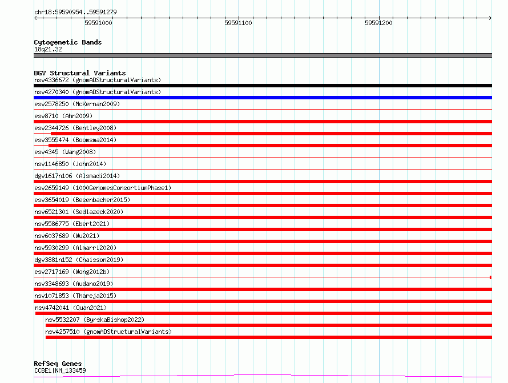Select the red bar under nsv6521301 (Sedlazeck2020)

coord(263,217)
